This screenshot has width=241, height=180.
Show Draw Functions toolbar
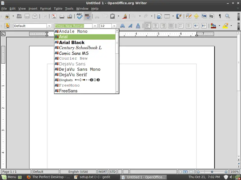pyautogui.click(x=179, y=16)
